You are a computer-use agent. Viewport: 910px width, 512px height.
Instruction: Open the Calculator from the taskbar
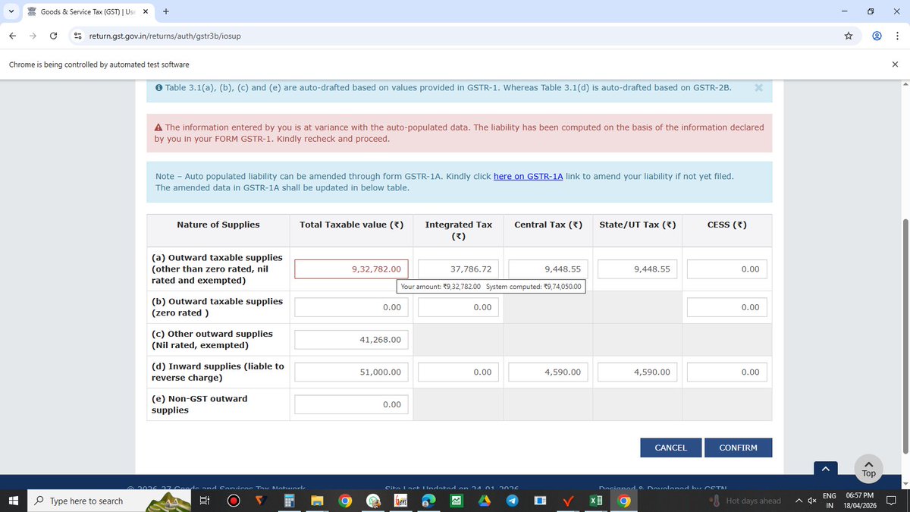[x=289, y=501]
